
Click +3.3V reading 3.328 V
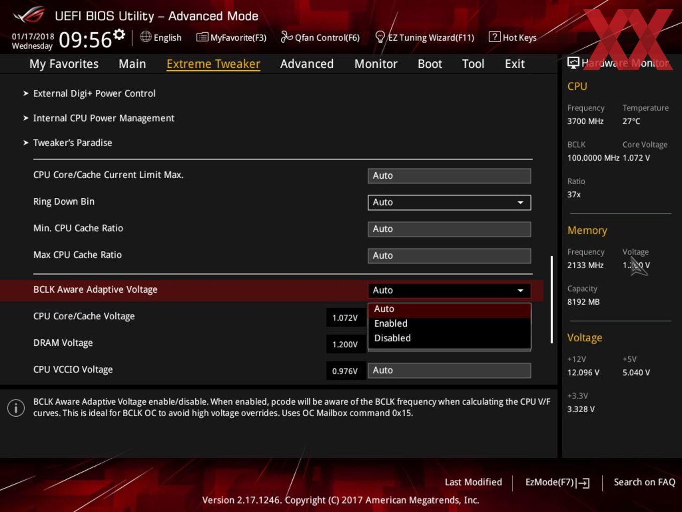pos(581,409)
